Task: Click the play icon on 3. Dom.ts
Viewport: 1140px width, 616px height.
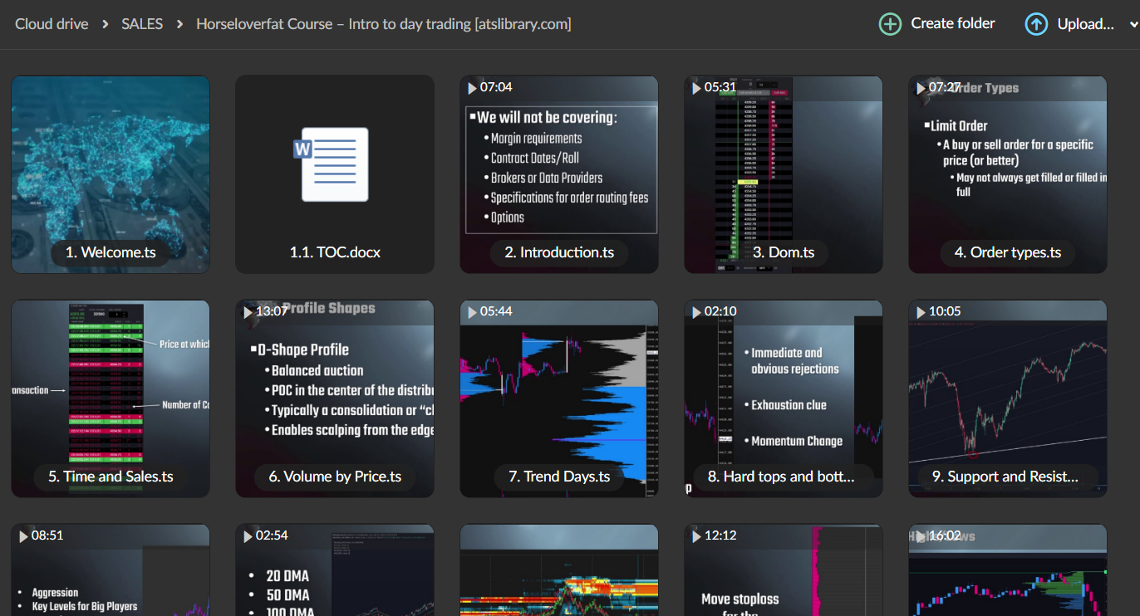Action: click(696, 86)
